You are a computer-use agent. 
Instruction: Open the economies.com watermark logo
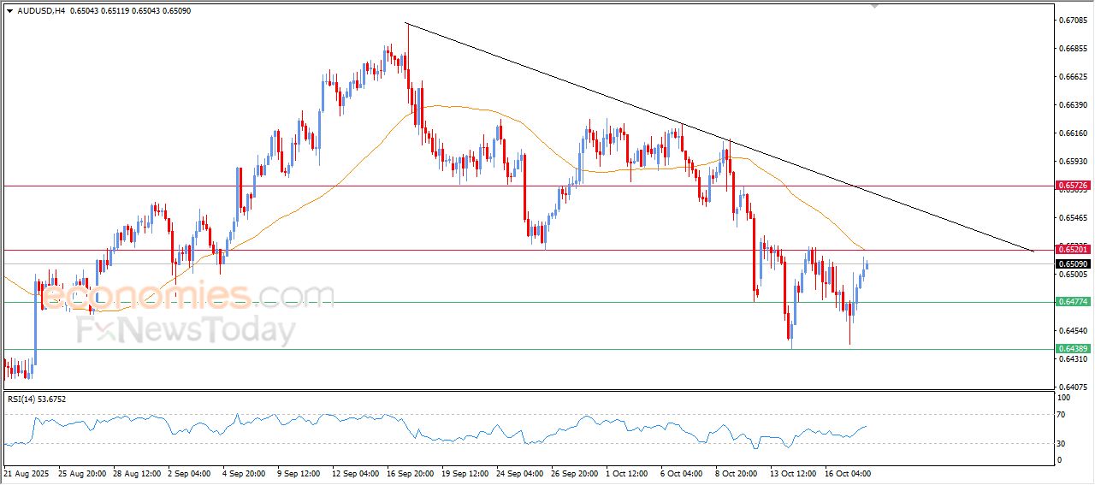point(188,296)
